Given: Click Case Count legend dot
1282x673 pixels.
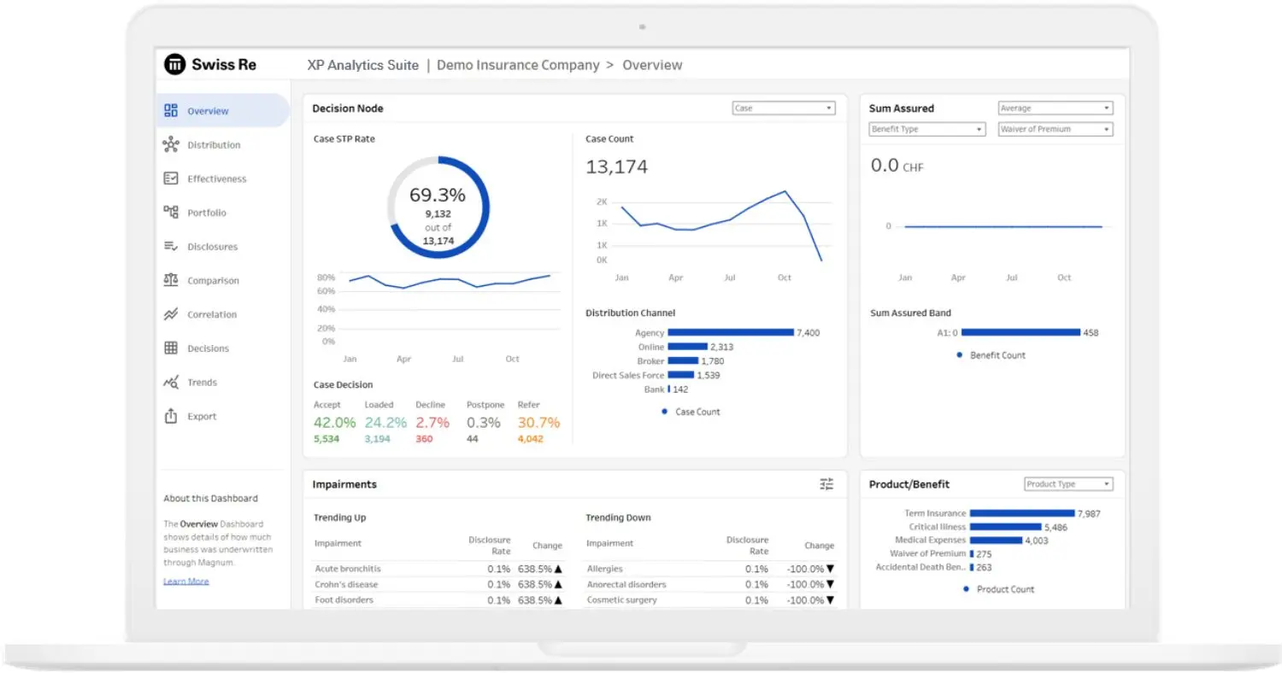Looking at the screenshot, I should coord(664,412).
